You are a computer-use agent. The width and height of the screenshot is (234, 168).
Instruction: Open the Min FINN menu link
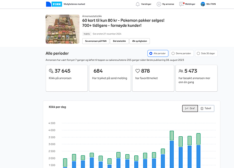211,4
